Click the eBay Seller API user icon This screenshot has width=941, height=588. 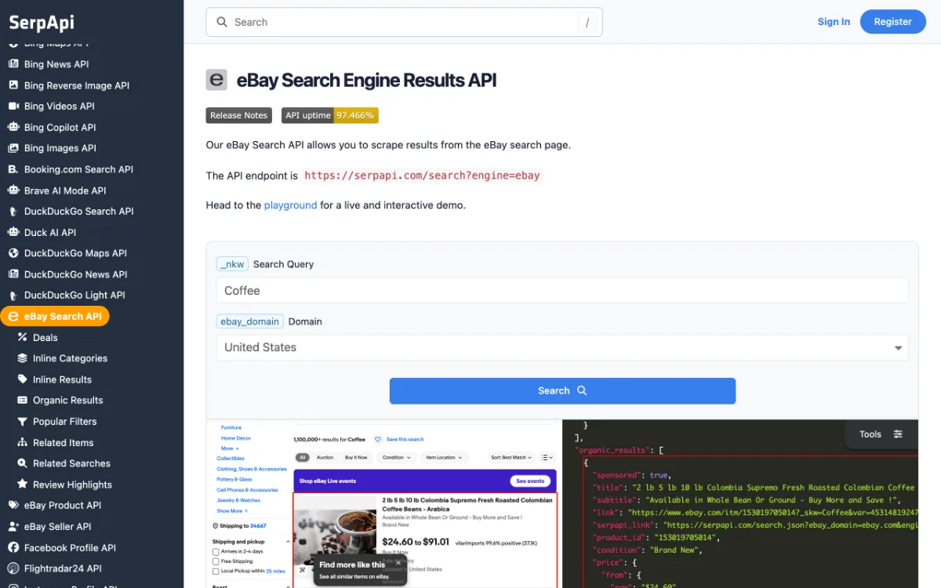13,527
